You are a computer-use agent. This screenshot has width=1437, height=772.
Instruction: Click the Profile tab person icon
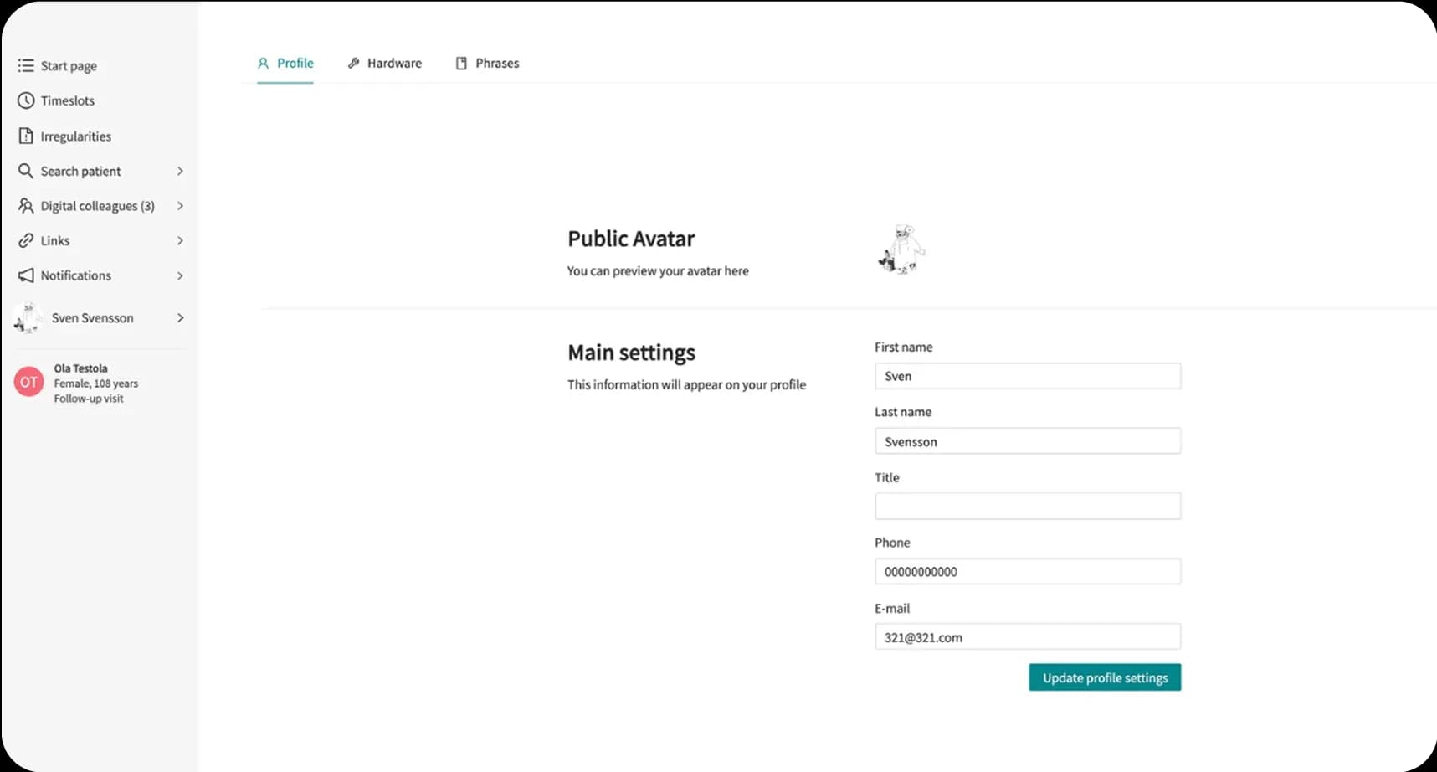coord(263,63)
